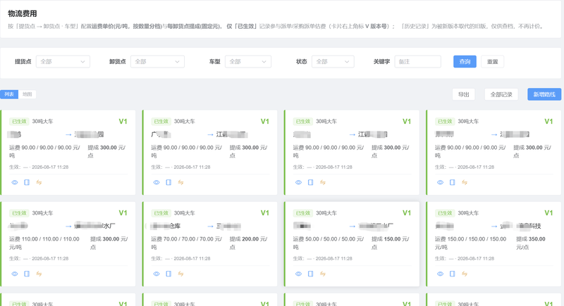The image size is (564, 306).
Task: Click the 新增路线 button
Action: coord(544,94)
